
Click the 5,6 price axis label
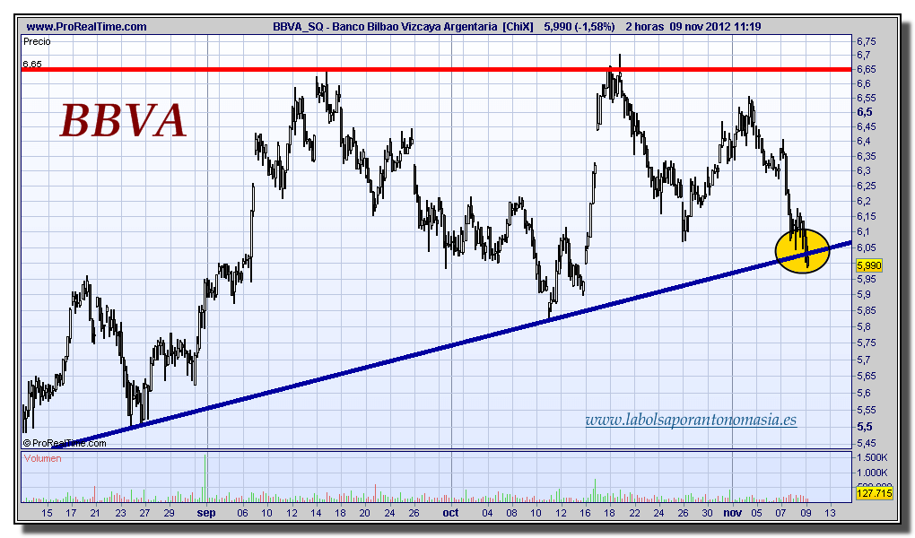click(864, 393)
